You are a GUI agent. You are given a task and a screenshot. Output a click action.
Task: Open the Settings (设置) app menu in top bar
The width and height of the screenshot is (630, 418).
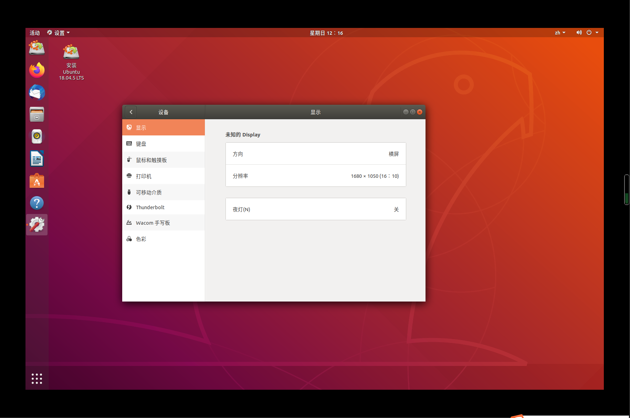coord(59,33)
